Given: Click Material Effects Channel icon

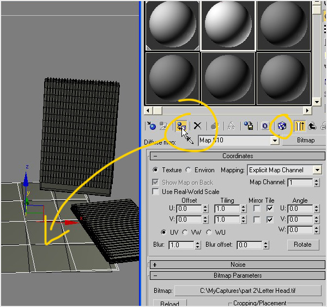Looking at the screenshot, I should coord(265,126).
